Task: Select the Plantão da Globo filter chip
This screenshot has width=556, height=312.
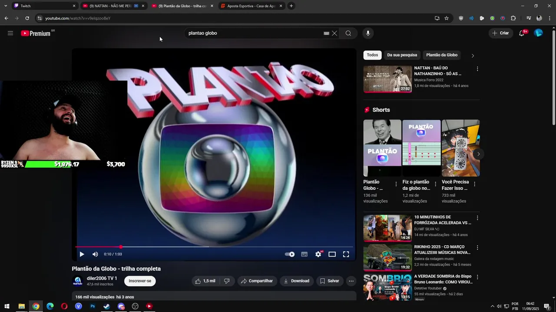Action: [x=442, y=55]
